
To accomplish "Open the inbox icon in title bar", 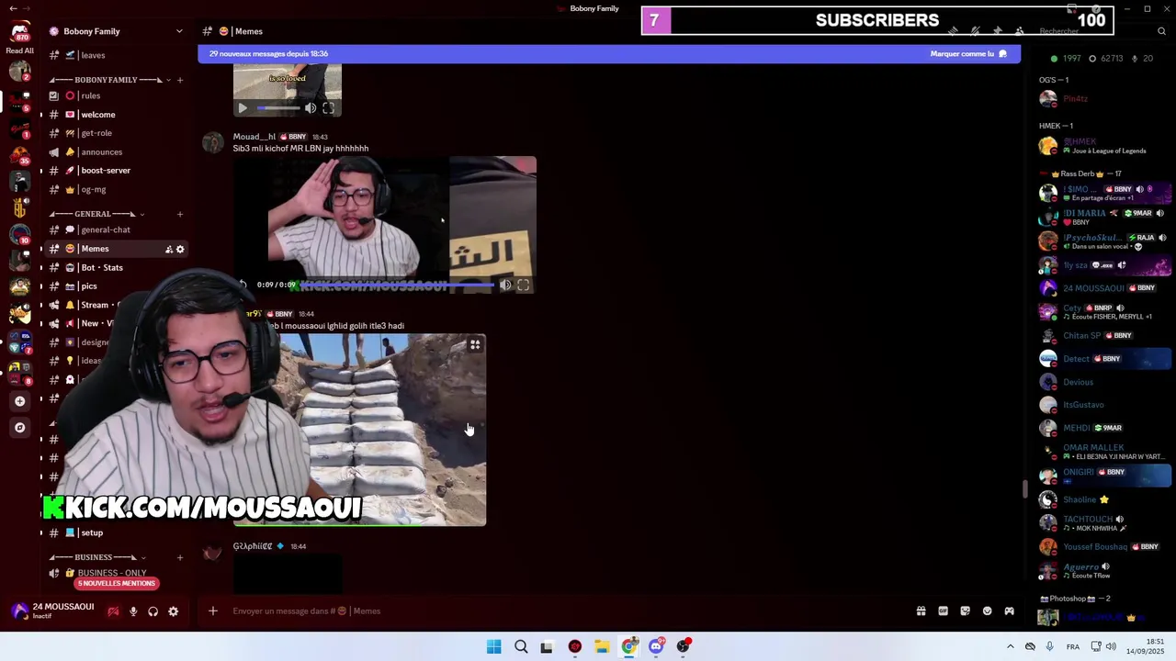I will 1071,9.
